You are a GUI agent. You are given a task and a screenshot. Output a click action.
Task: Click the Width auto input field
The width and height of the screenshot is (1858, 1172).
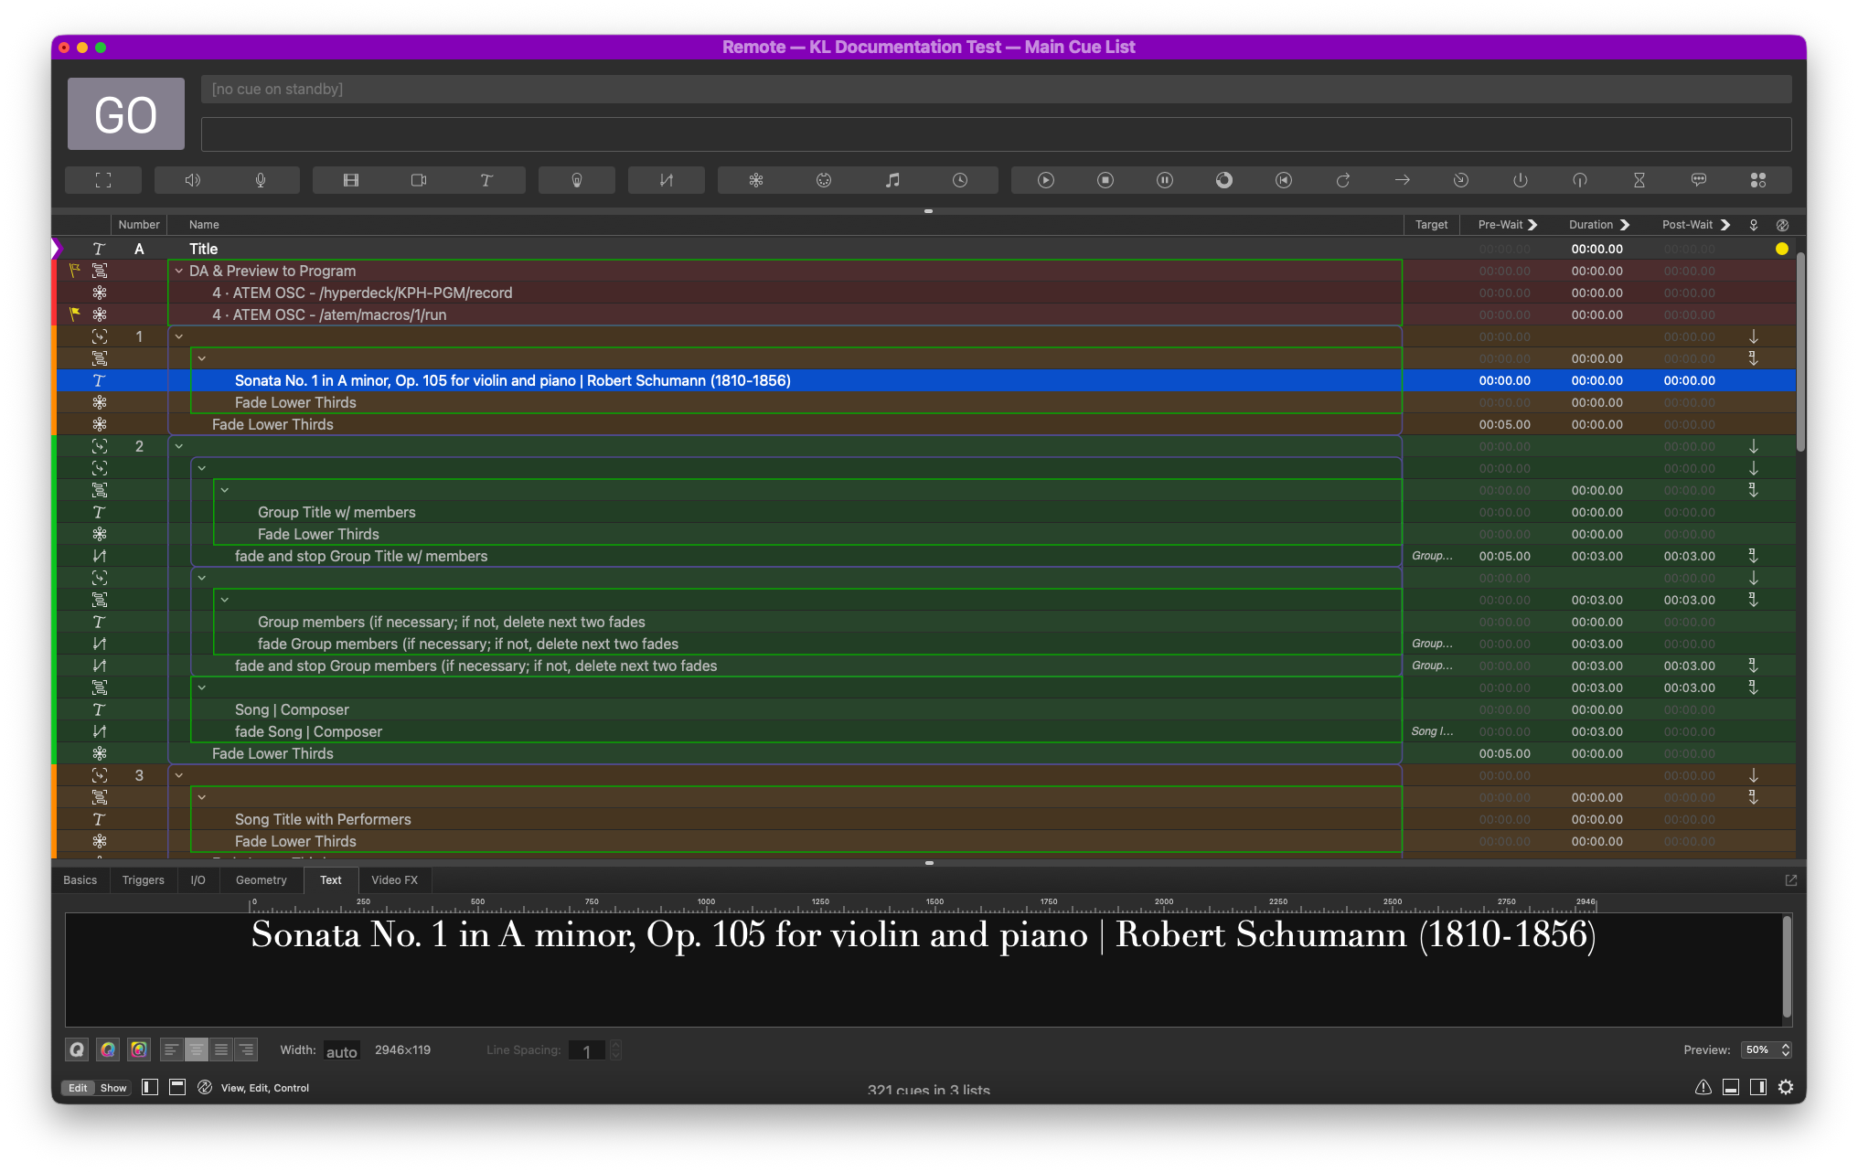point(341,1051)
